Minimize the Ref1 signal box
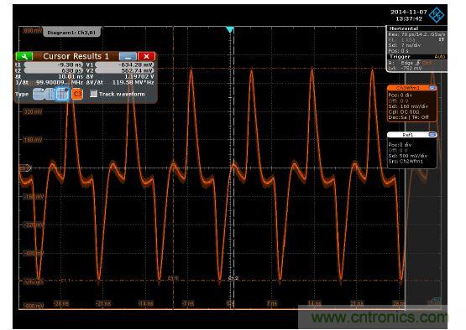This screenshot has width=466, height=330. (x=432, y=135)
